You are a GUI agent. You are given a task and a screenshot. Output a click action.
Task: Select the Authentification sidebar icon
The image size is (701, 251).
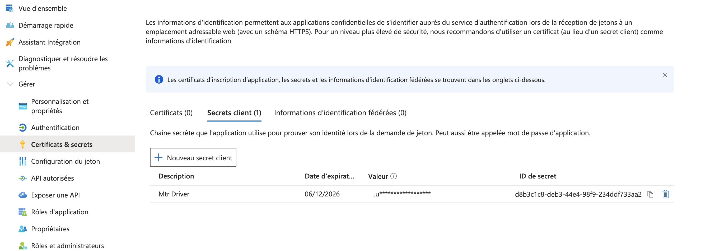pos(23,128)
